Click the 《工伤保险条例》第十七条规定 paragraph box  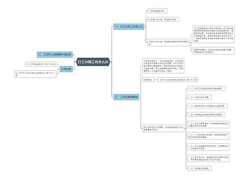[214, 35]
